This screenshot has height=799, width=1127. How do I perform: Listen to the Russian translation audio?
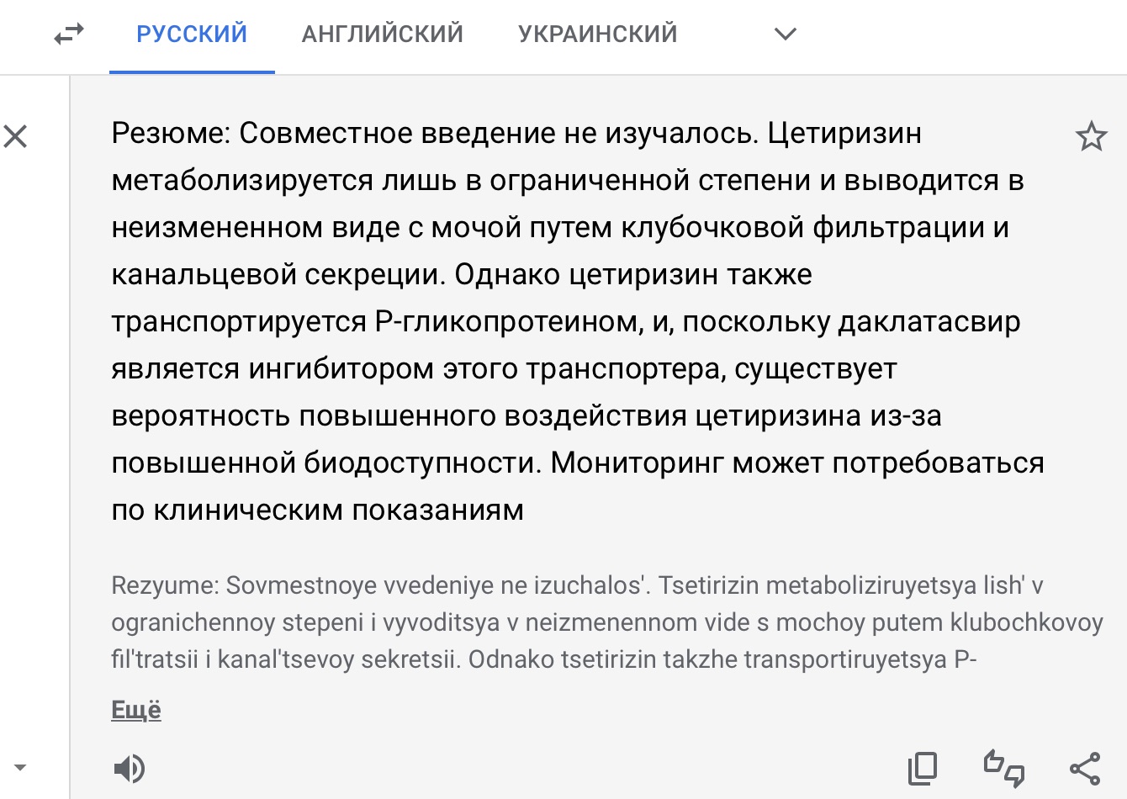click(129, 768)
